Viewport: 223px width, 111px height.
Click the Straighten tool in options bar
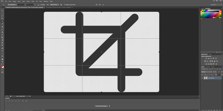click(x=38, y=5)
